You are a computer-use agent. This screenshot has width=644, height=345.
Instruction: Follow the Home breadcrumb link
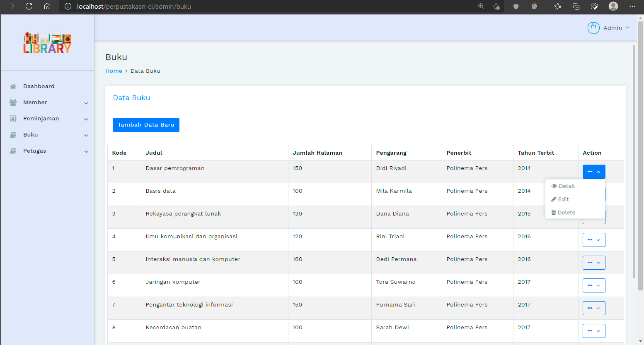coord(114,71)
